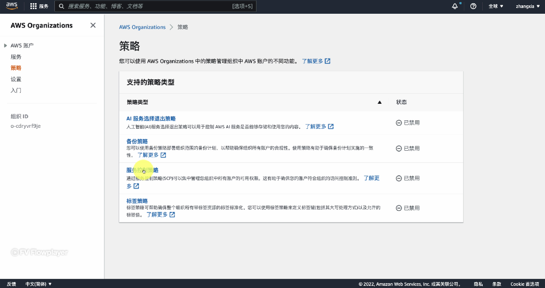Click external link icon in 备份策略 row
This screenshot has height=288, width=545.
click(163, 155)
